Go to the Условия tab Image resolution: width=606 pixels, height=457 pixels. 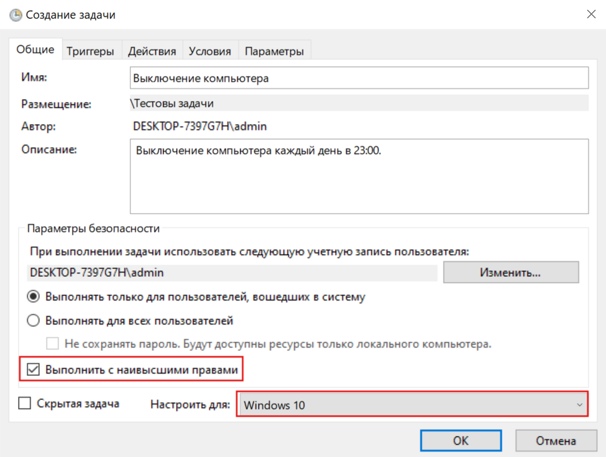(209, 52)
